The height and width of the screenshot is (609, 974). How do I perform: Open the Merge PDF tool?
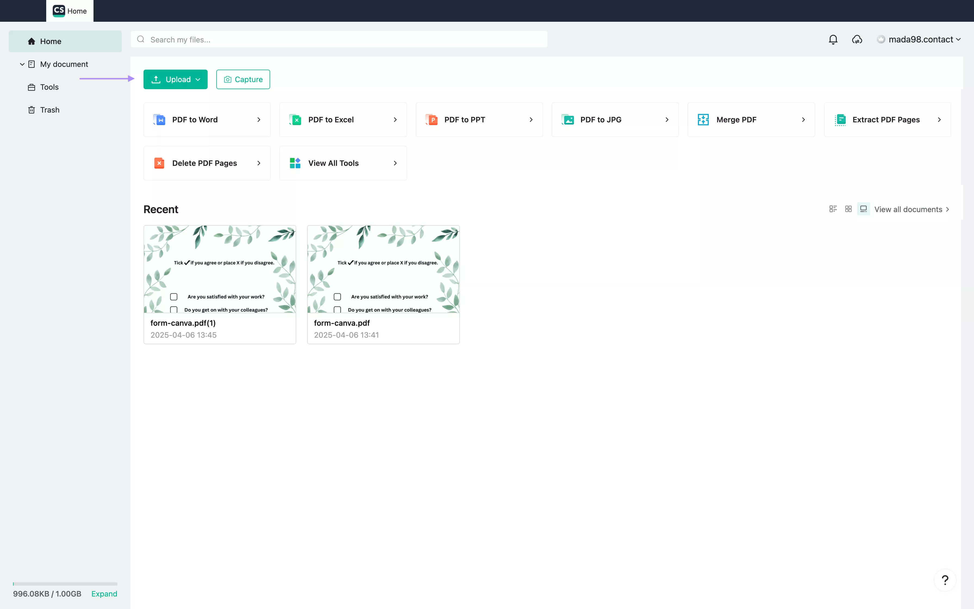(751, 120)
